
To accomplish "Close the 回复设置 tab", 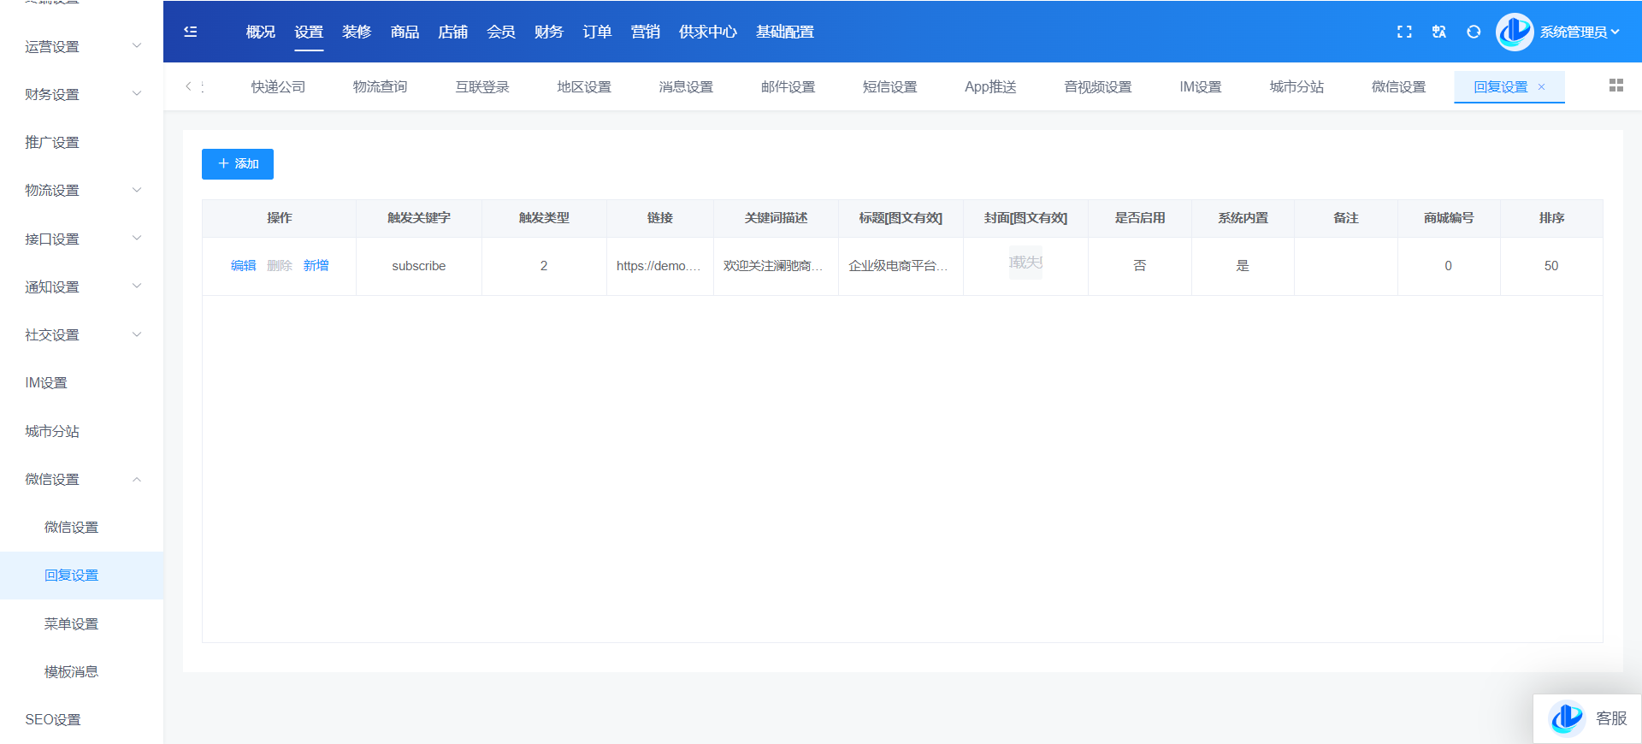I will click(1542, 87).
